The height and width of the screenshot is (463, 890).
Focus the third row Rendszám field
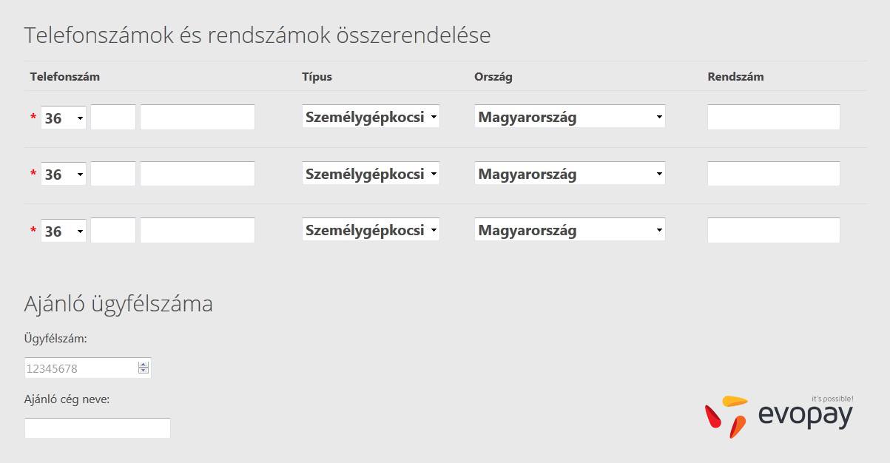pos(774,230)
